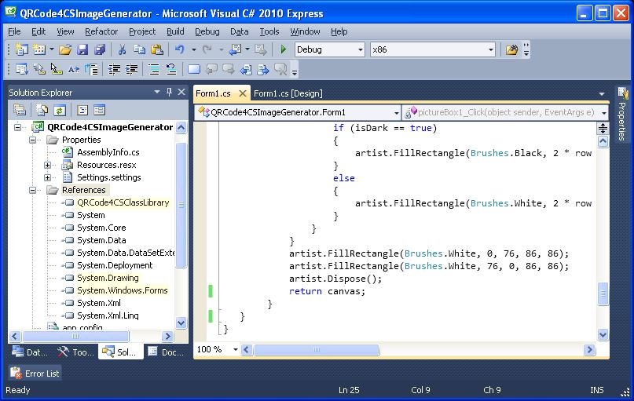Viewport: 634px width, 401px height.
Task: Open the x86 platform dropdown
Action: coord(491,49)
